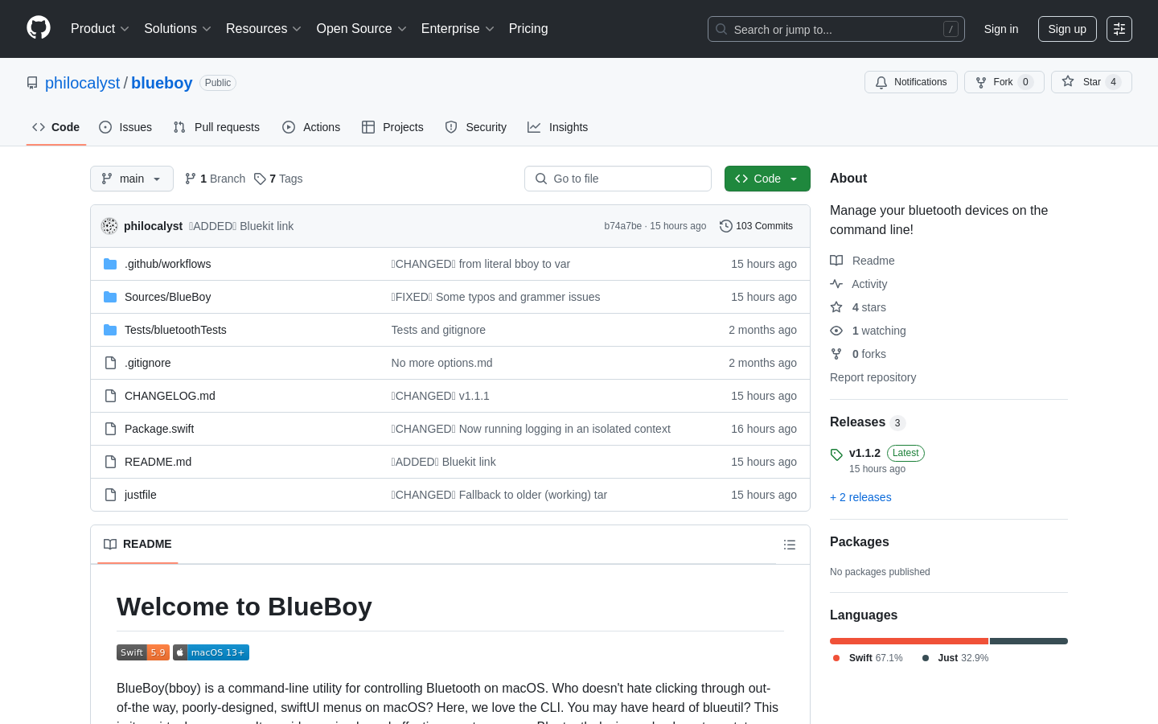
Task: Open the README.md file
Action: coord(158,462)
